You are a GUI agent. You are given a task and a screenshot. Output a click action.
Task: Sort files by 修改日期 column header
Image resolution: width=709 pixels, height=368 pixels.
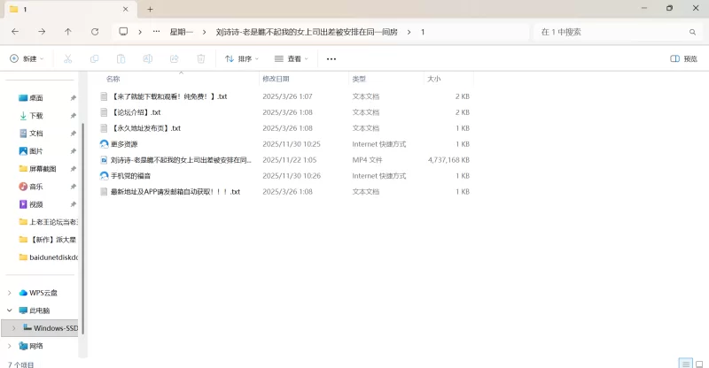pos(280,79)
